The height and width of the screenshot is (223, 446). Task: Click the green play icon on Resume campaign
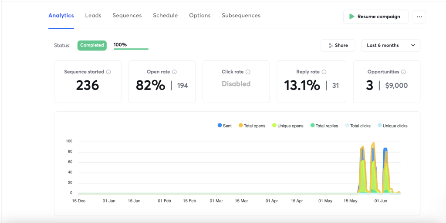pyautogui.click(x=351, y=17)
